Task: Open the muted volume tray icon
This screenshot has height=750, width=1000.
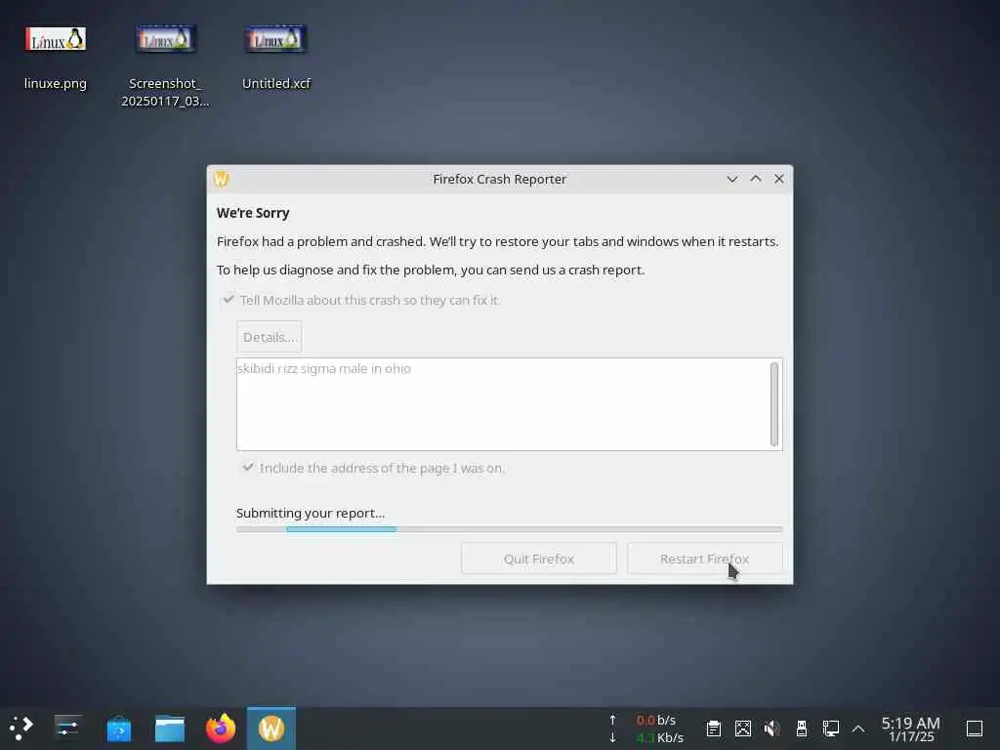Action: pyautogui.click(x=772, y=729)
